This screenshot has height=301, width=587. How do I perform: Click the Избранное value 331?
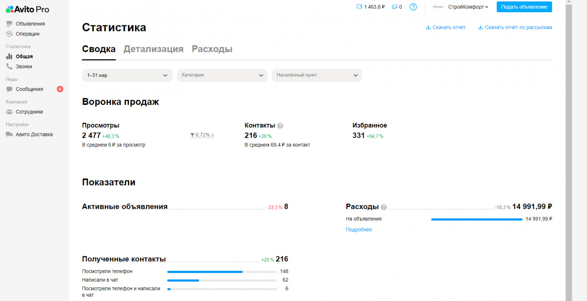359,136
